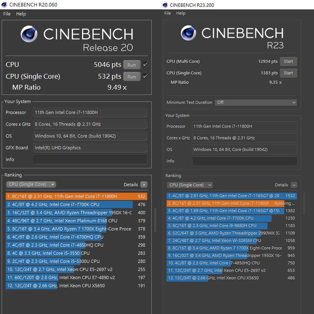Screen dimensions: 314x314
Task: Click R20 CPU score 5046 pts
Action: point(108,65)
